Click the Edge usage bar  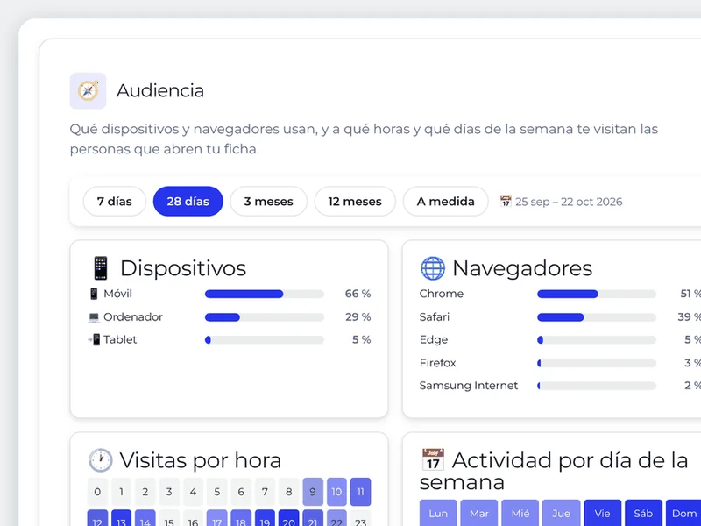[x=597, y=340]
